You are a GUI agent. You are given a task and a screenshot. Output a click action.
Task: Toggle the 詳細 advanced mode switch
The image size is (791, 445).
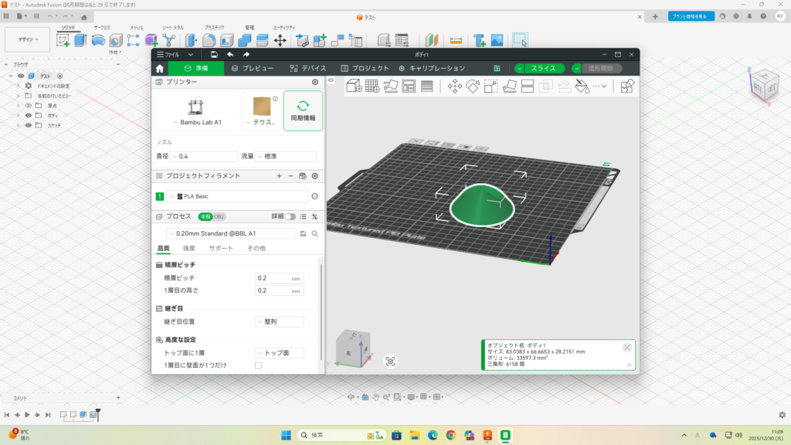pos(290,216)
